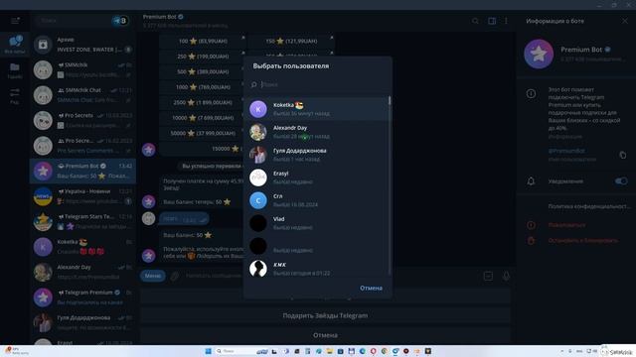Open the Pro Secrets channel in chat list
The width and height of the screenshot is (636, 357).
pos(82,120)
